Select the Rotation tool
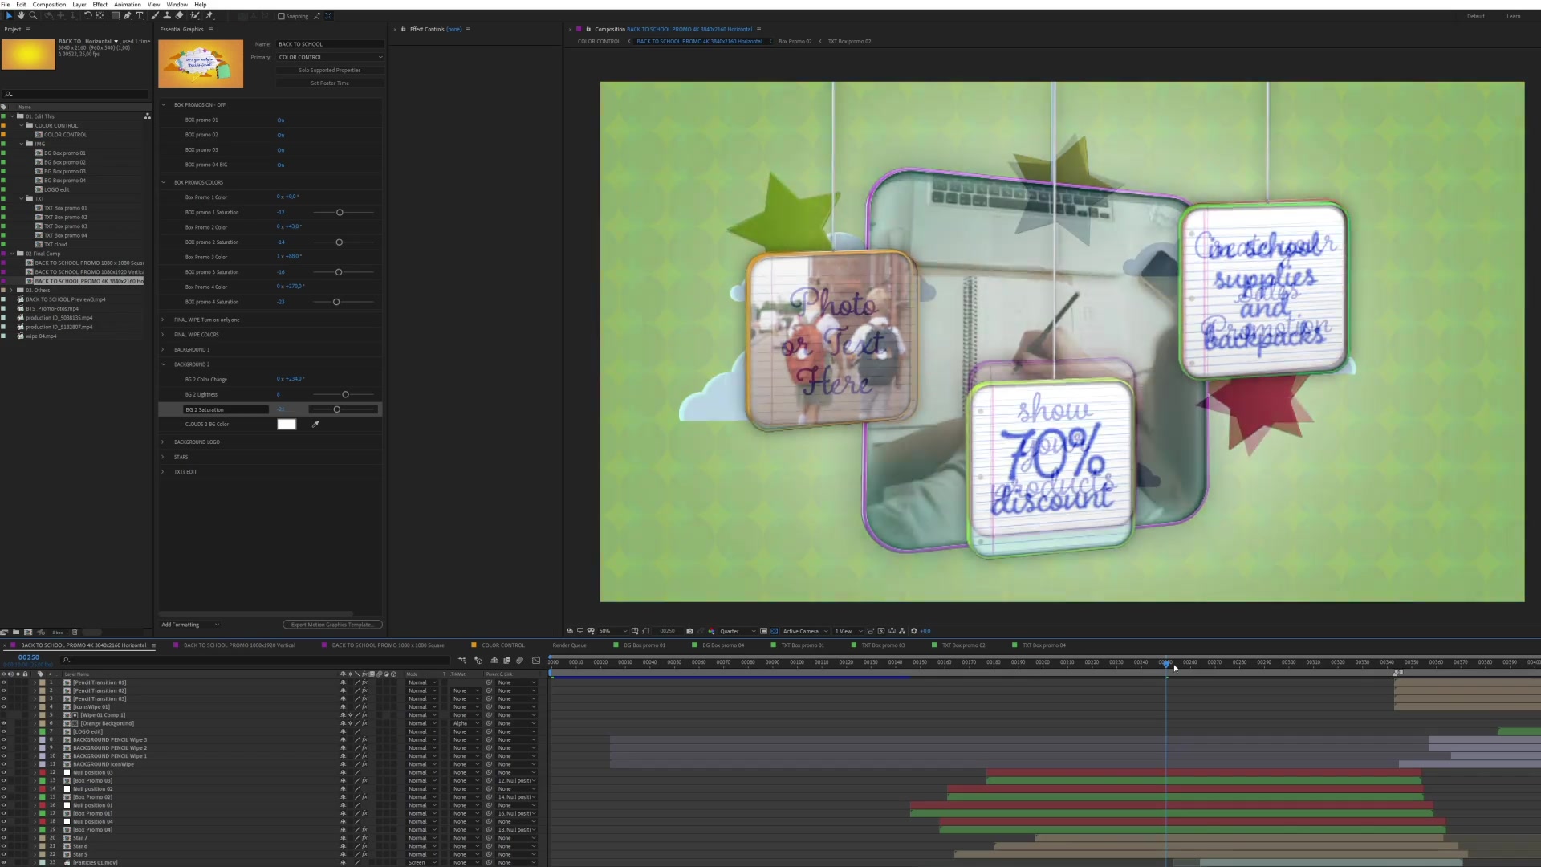Viewport: 1541px width, 867px height. (x=88, y=15)
